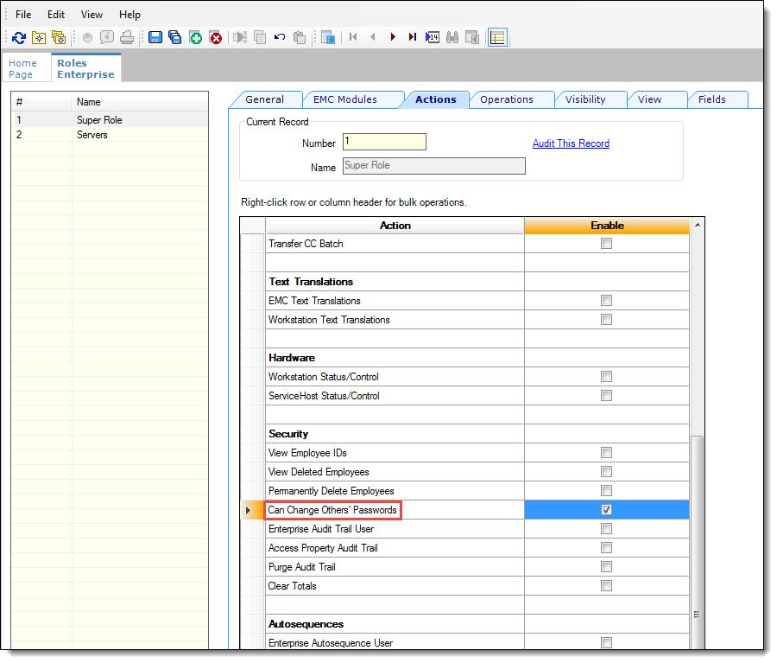Click the printer icon in toolbar

[127, 37]
